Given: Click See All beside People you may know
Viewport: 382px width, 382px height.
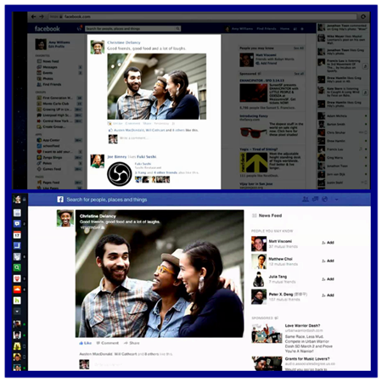Looking at the screenshot, I should point(298,48).
